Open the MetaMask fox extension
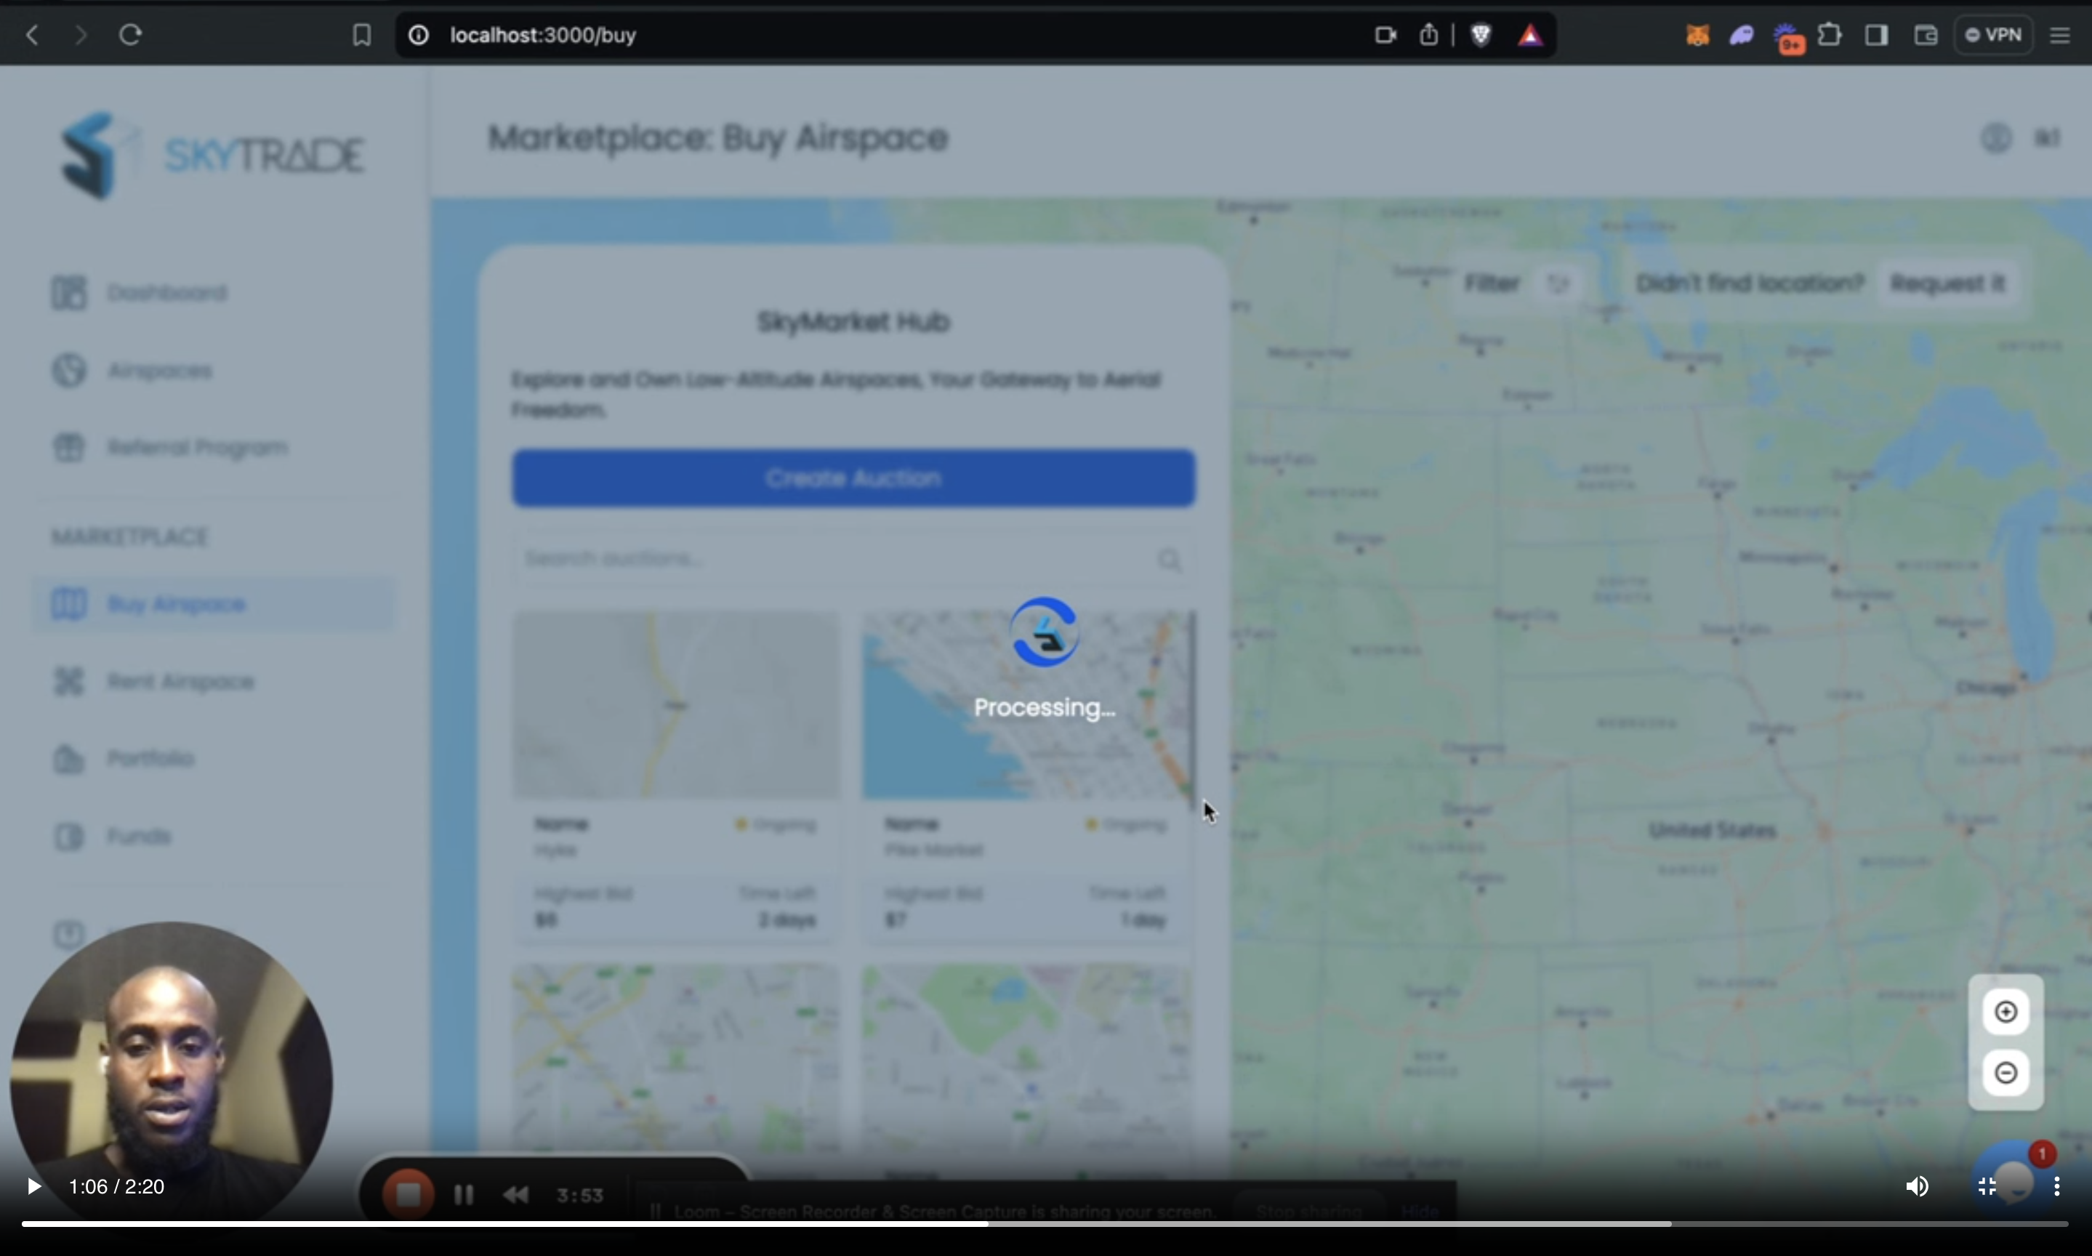Screen dimensions: 2092x1256 (x=1697, y=35)
